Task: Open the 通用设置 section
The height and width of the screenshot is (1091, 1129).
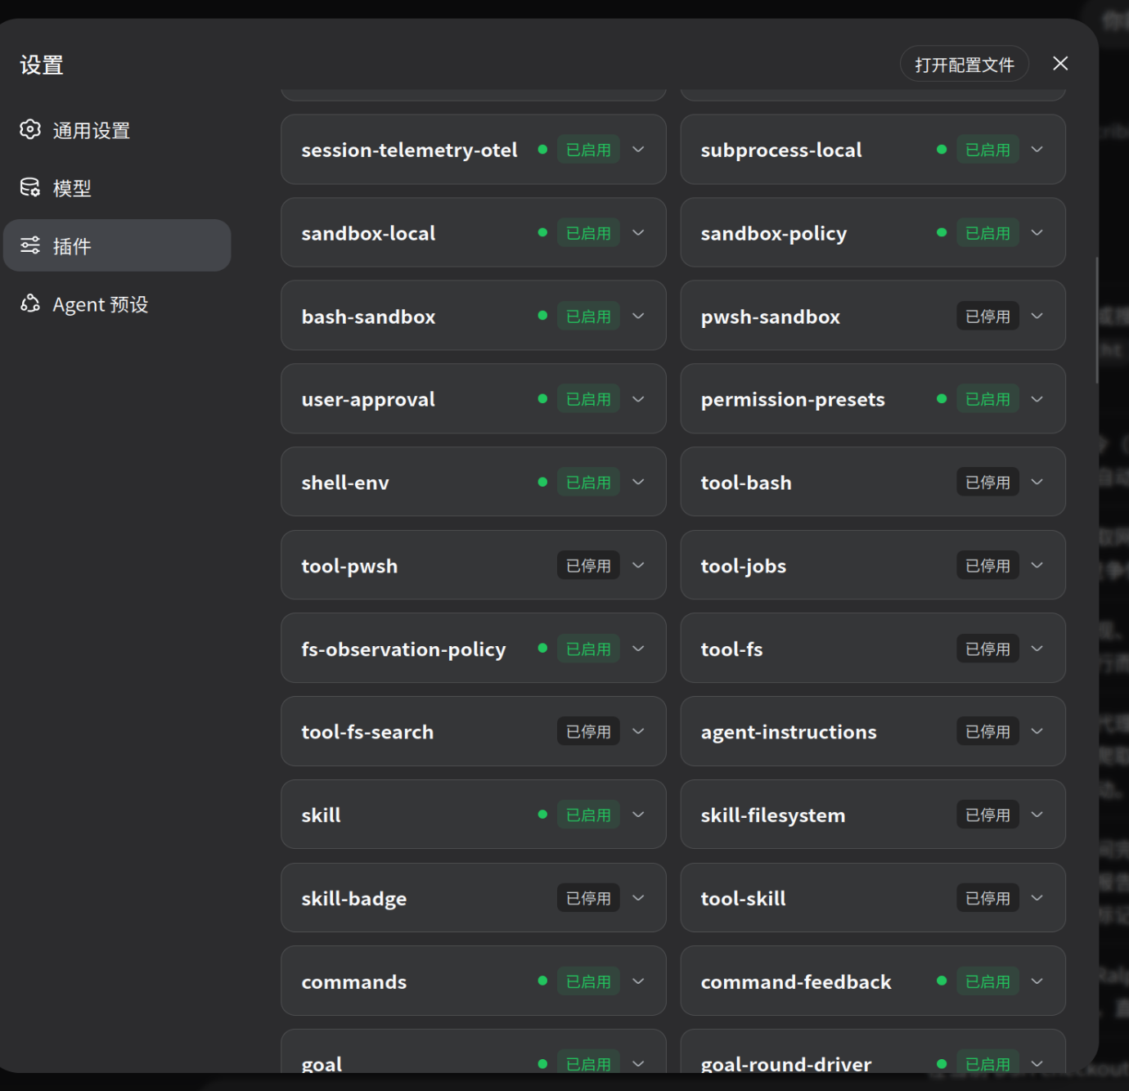Action: click(117, 130)
